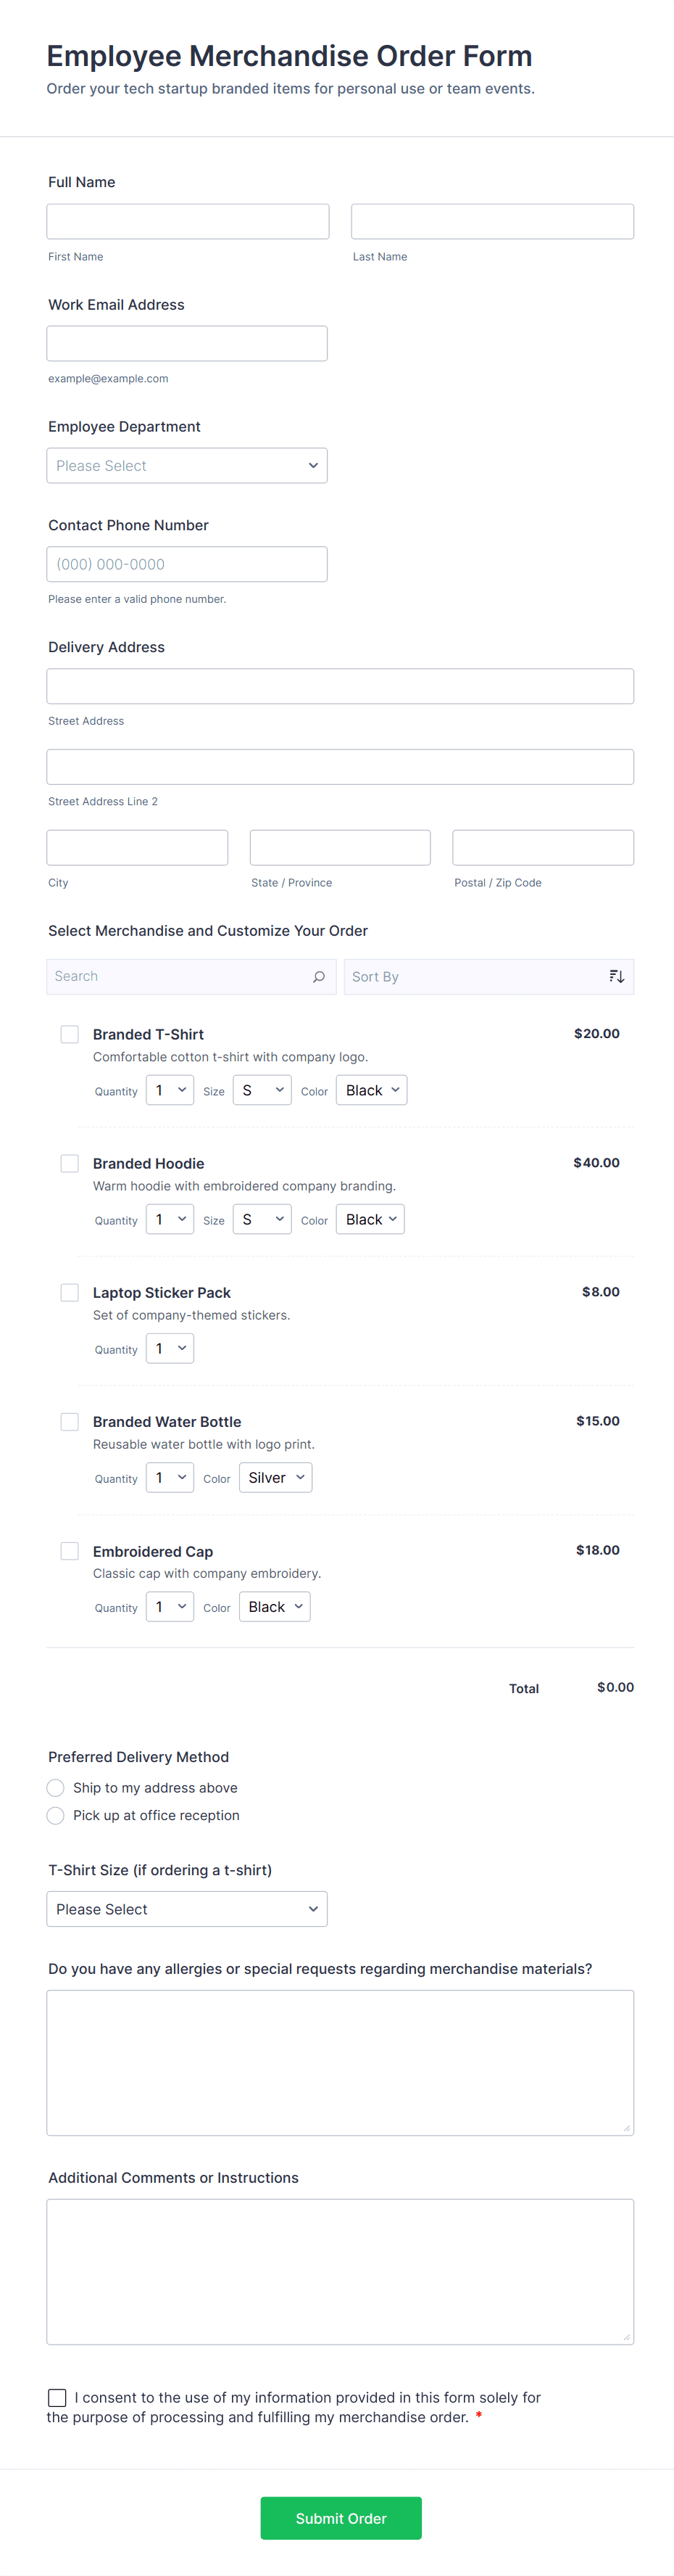
Task: Check the Branded Hoodie checkbox
Action: point(69,1163)
